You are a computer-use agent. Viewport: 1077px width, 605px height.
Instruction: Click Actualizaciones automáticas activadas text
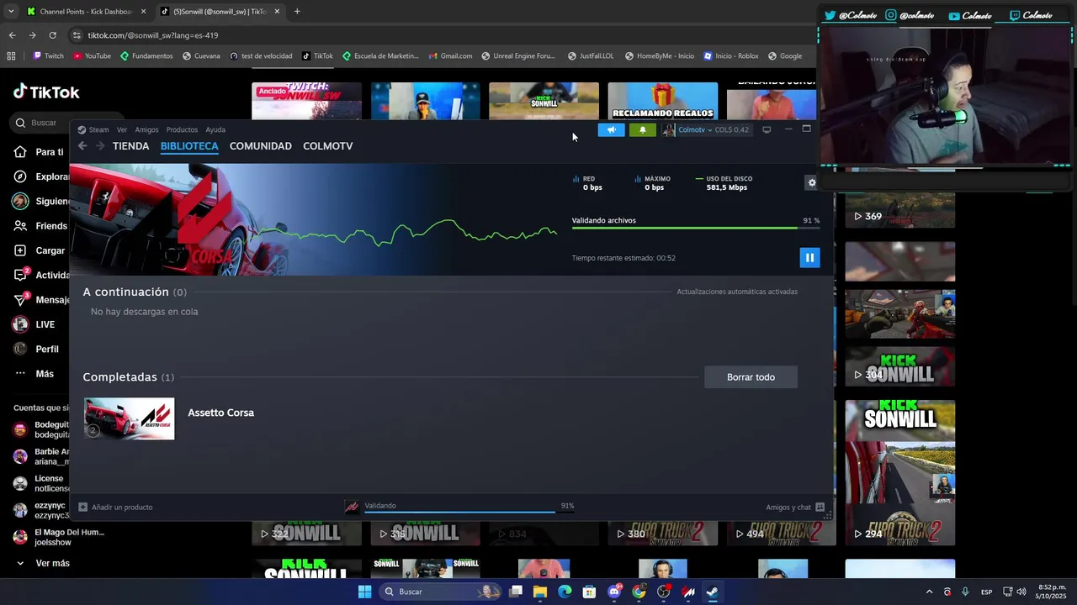coord(737,292)
